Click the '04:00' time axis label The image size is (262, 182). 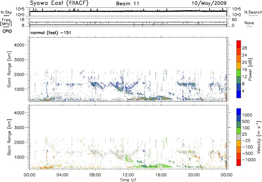click(x=63, y=175)
